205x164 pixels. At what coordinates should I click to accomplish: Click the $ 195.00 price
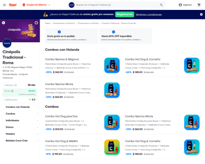(x=57, y=154)
